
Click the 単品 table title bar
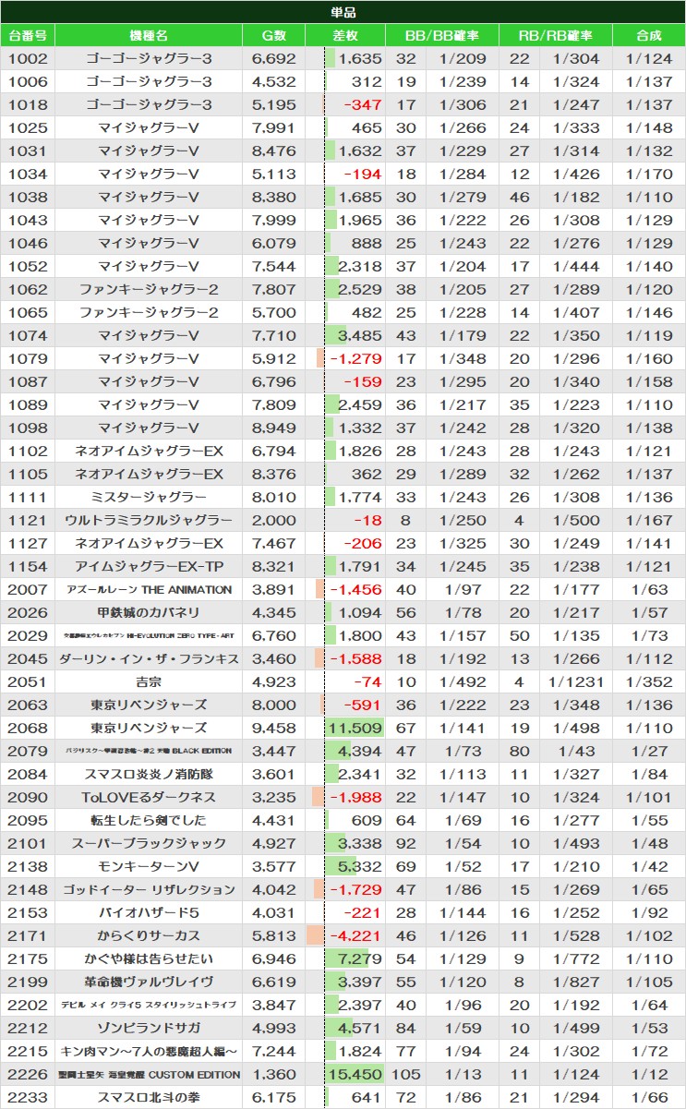[343, 12]
